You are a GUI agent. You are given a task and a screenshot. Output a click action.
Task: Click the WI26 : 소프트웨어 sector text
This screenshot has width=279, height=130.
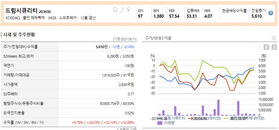click(62, 18)
